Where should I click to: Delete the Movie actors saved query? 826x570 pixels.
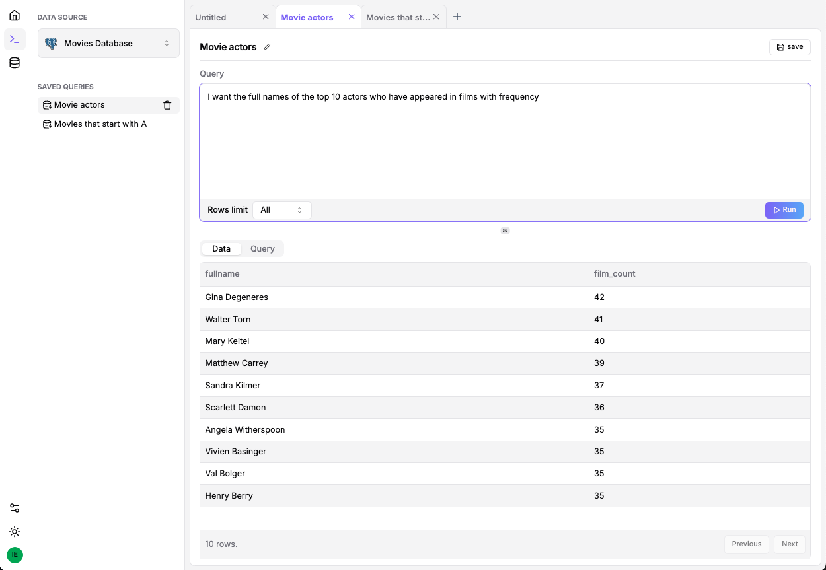click(x=167, y=105)
